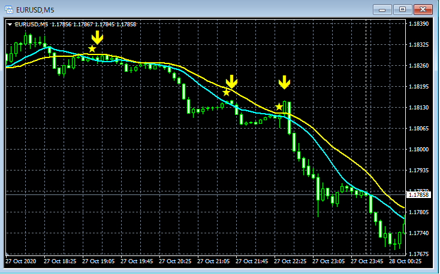Click the OHLC line reading 1.17856 1.17867 1.17845 1.17858
The height and width of the screenshot is (274, 440).
click(x=94, y=25)
